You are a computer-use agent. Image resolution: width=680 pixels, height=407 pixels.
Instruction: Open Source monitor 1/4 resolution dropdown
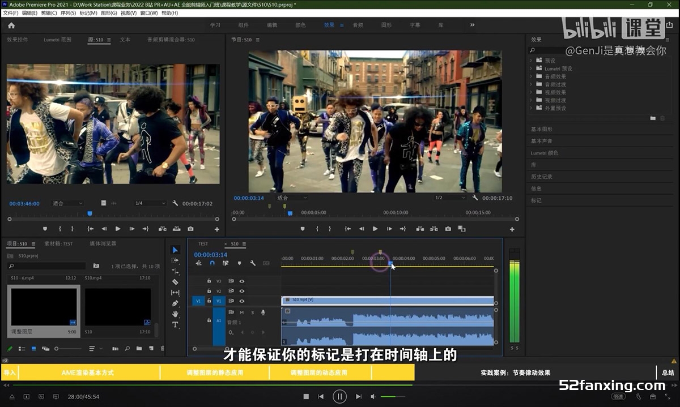pyautogui.click(x=150, y=203)
